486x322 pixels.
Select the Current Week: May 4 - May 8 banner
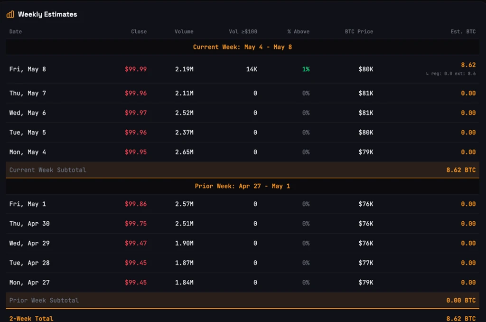(243, 47)
